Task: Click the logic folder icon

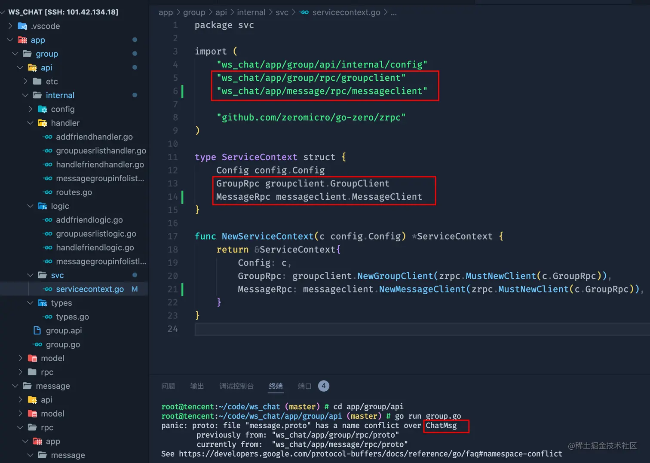Action: coord(43,206)
